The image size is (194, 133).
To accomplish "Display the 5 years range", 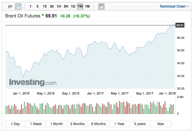I will [x=140, y=124].
